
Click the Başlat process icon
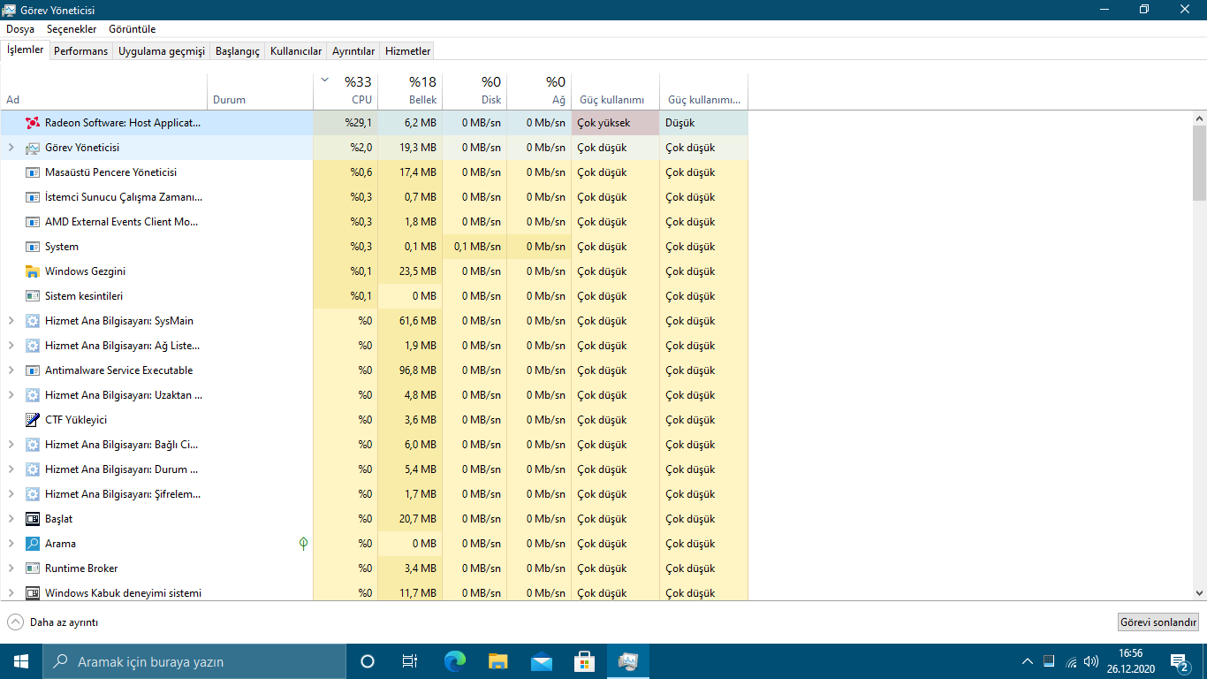[33, 519]
